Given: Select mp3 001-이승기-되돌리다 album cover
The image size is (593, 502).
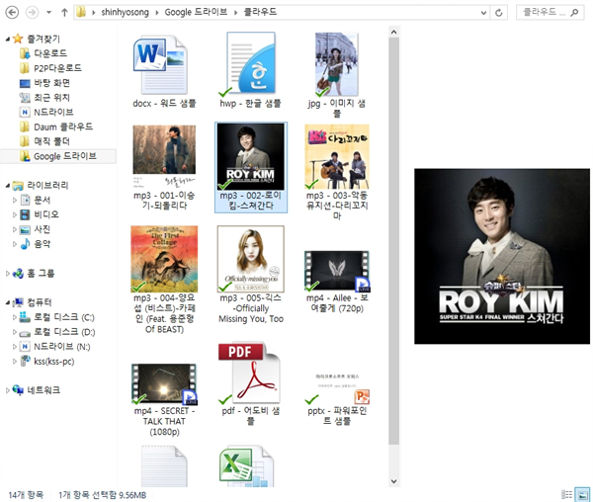Looking at the screenshot, I should pyautogui.click(x=164, y=156).
